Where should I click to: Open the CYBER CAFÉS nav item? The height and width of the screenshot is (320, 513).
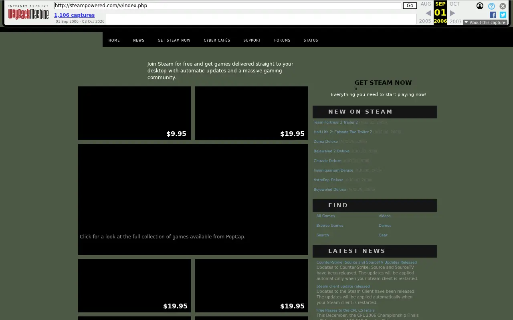[217, 40]
